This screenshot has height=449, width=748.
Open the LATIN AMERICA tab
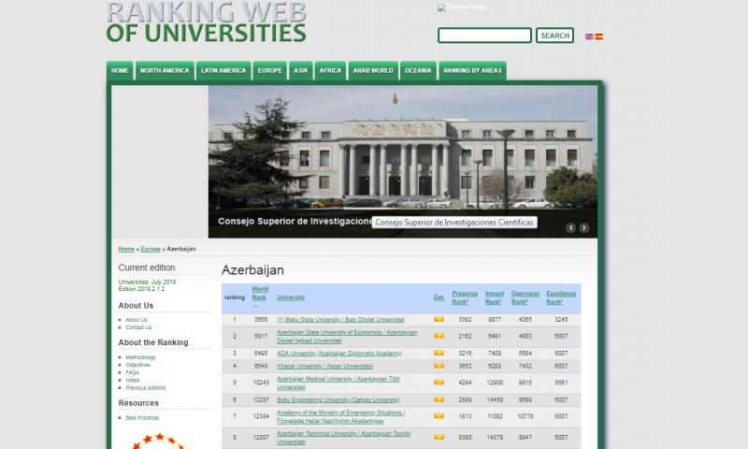click(x=223, y=70)
